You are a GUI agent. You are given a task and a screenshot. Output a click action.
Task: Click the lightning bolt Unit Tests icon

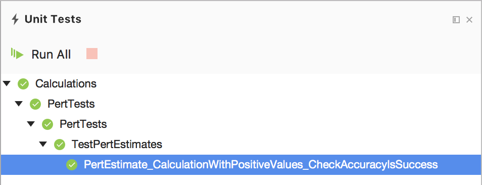tap(15, 20)
